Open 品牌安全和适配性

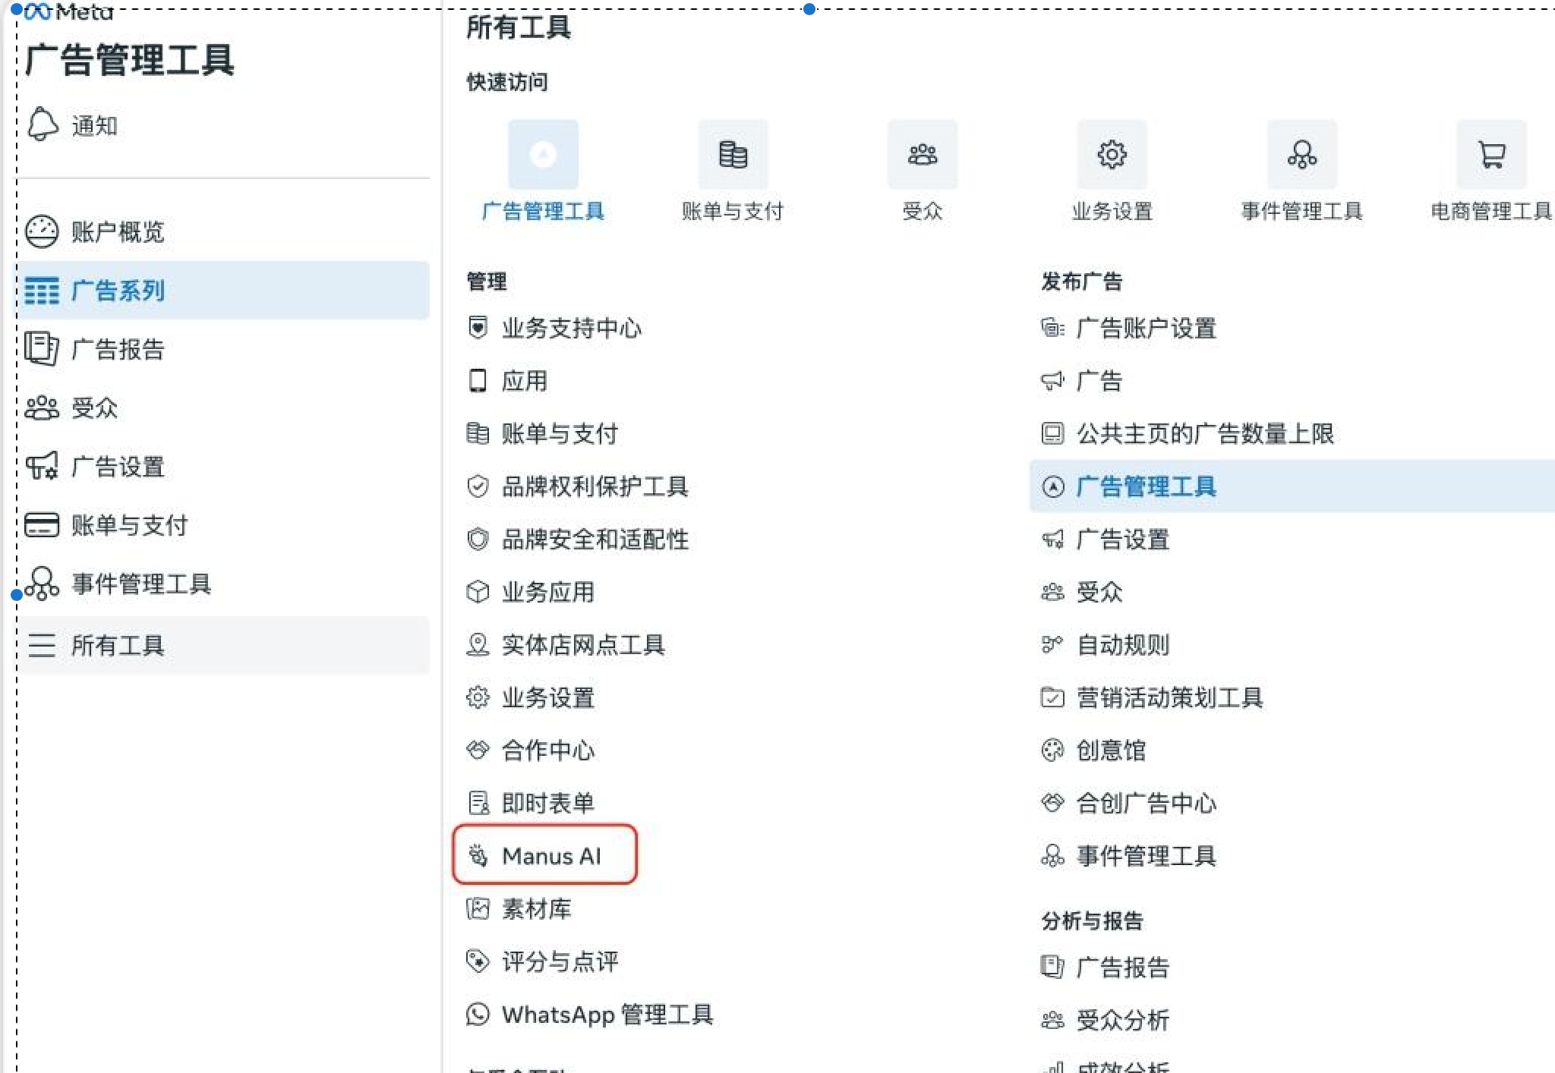[595, 540]
